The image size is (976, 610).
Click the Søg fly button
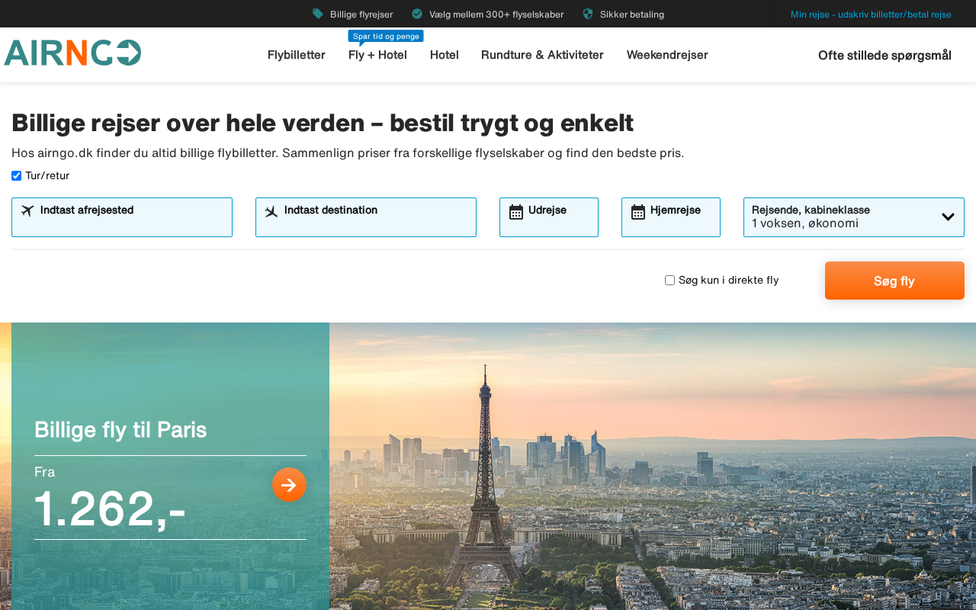(x=894, y=281)
